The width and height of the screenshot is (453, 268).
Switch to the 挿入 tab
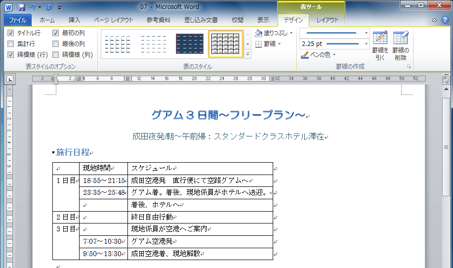click(x=74, y=20)
